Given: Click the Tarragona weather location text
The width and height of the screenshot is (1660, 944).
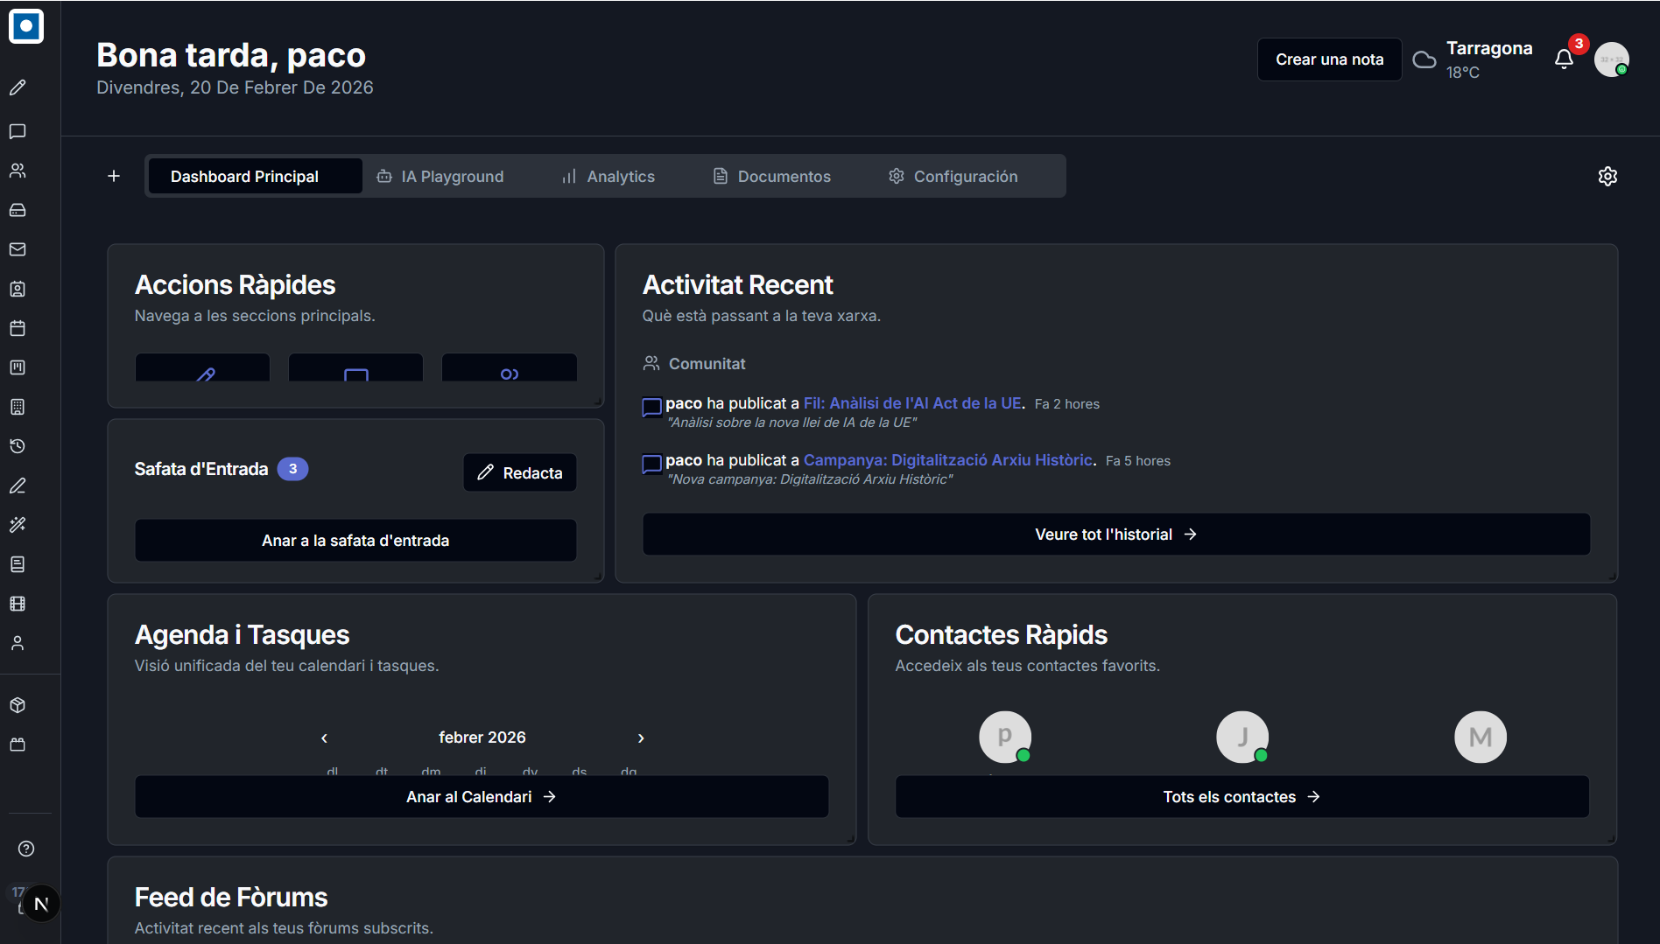Looking at the screenshot, I should [1489, 48].
